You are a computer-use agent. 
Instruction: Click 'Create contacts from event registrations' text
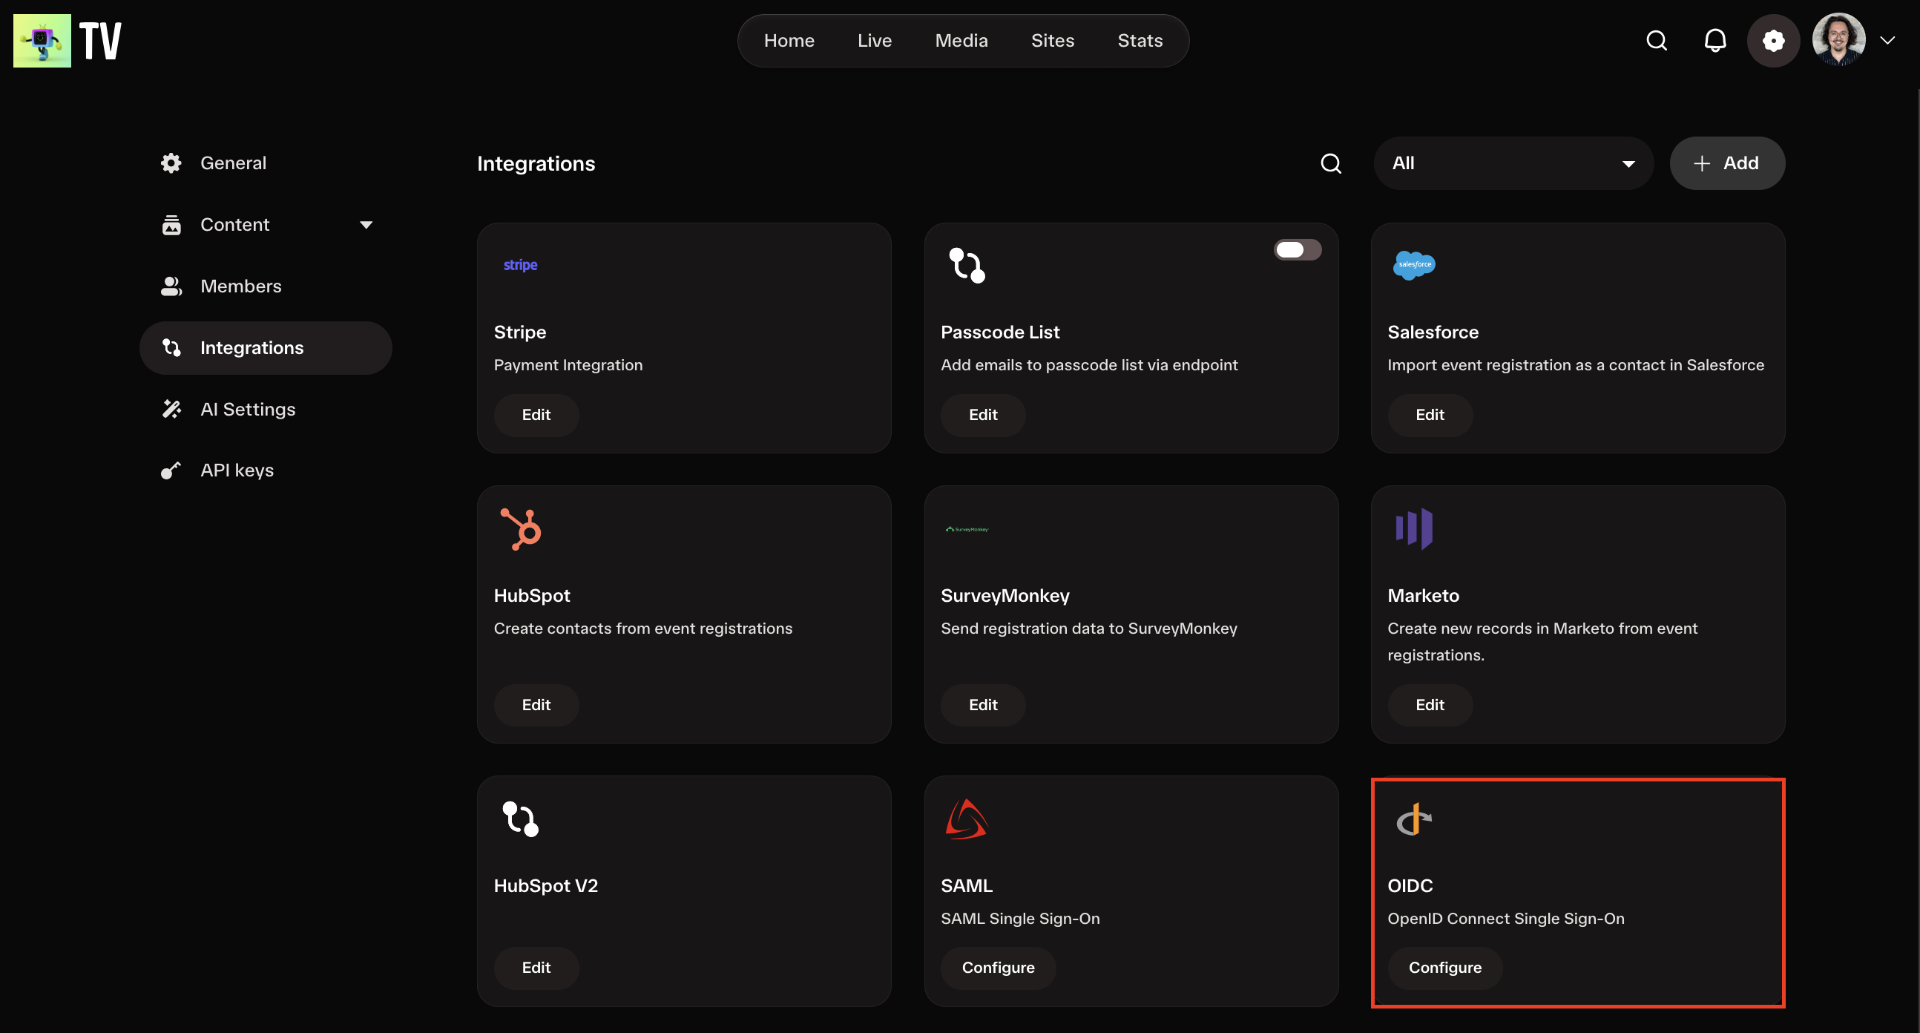coord(642,629)
